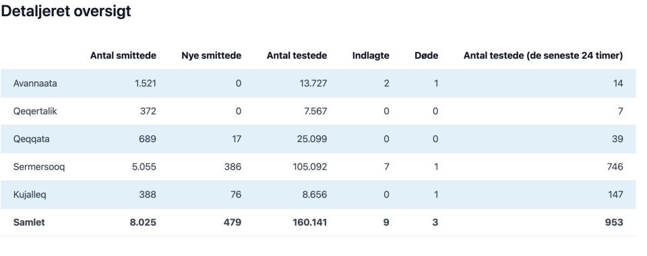The width and height of the screenshot is (647, 256).
Task: Select total tested count 160.141
Action: click(x=309, y=222)
